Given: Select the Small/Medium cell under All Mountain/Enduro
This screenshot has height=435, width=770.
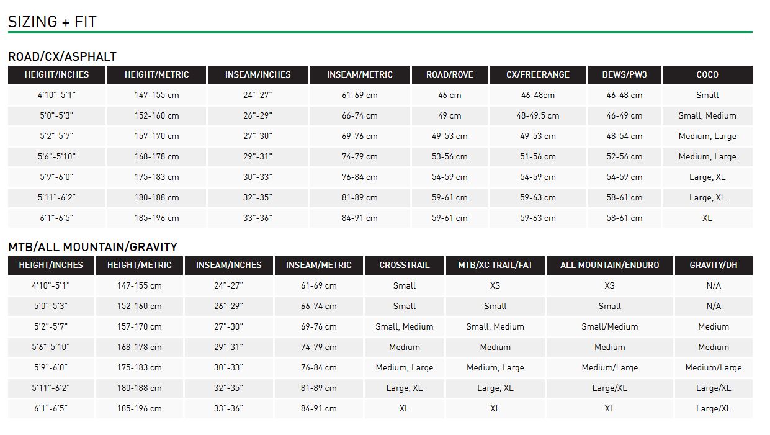Looking at the screenshot, I should [609, 326].
